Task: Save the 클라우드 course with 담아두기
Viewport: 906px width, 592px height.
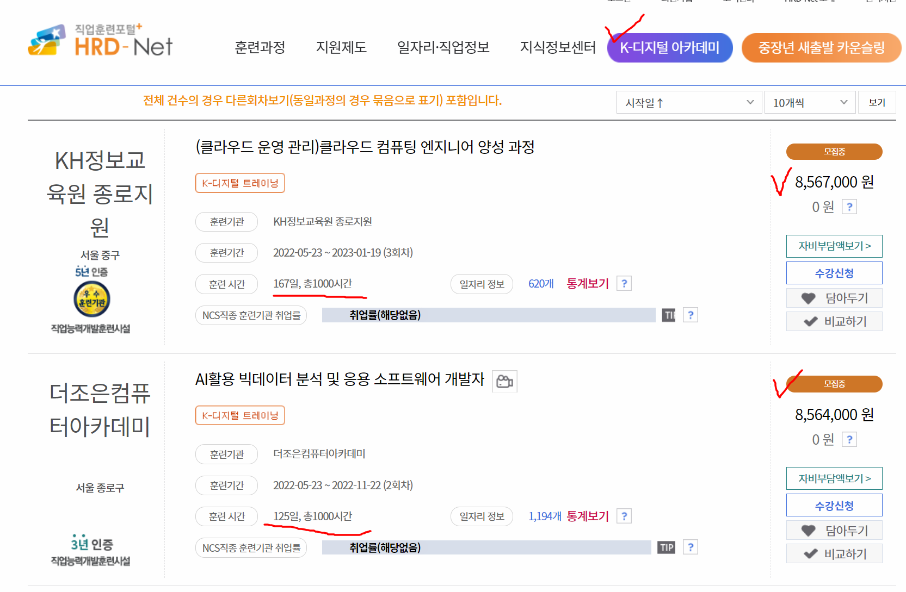Action: point(834,298)
